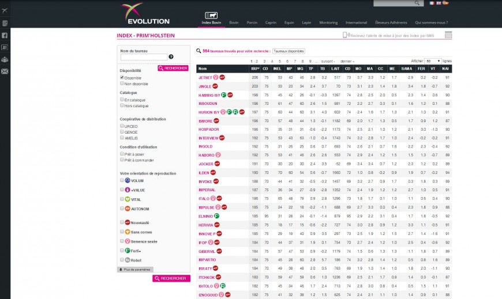Screen dimensions: 502x299
Task: Open the envelope mail sidebar icon
Action: 5,71
